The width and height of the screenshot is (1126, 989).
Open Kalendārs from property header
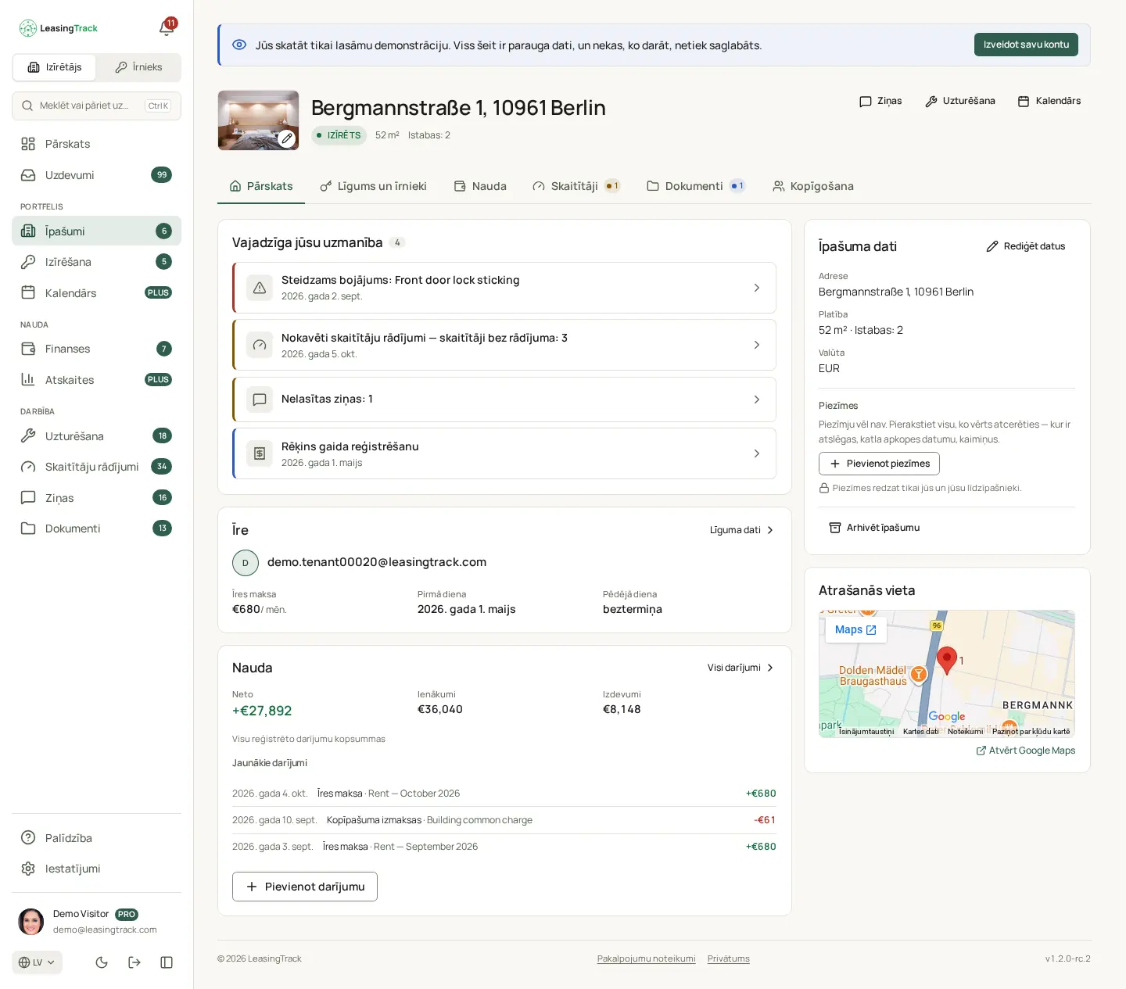(x=1049, y=101)
